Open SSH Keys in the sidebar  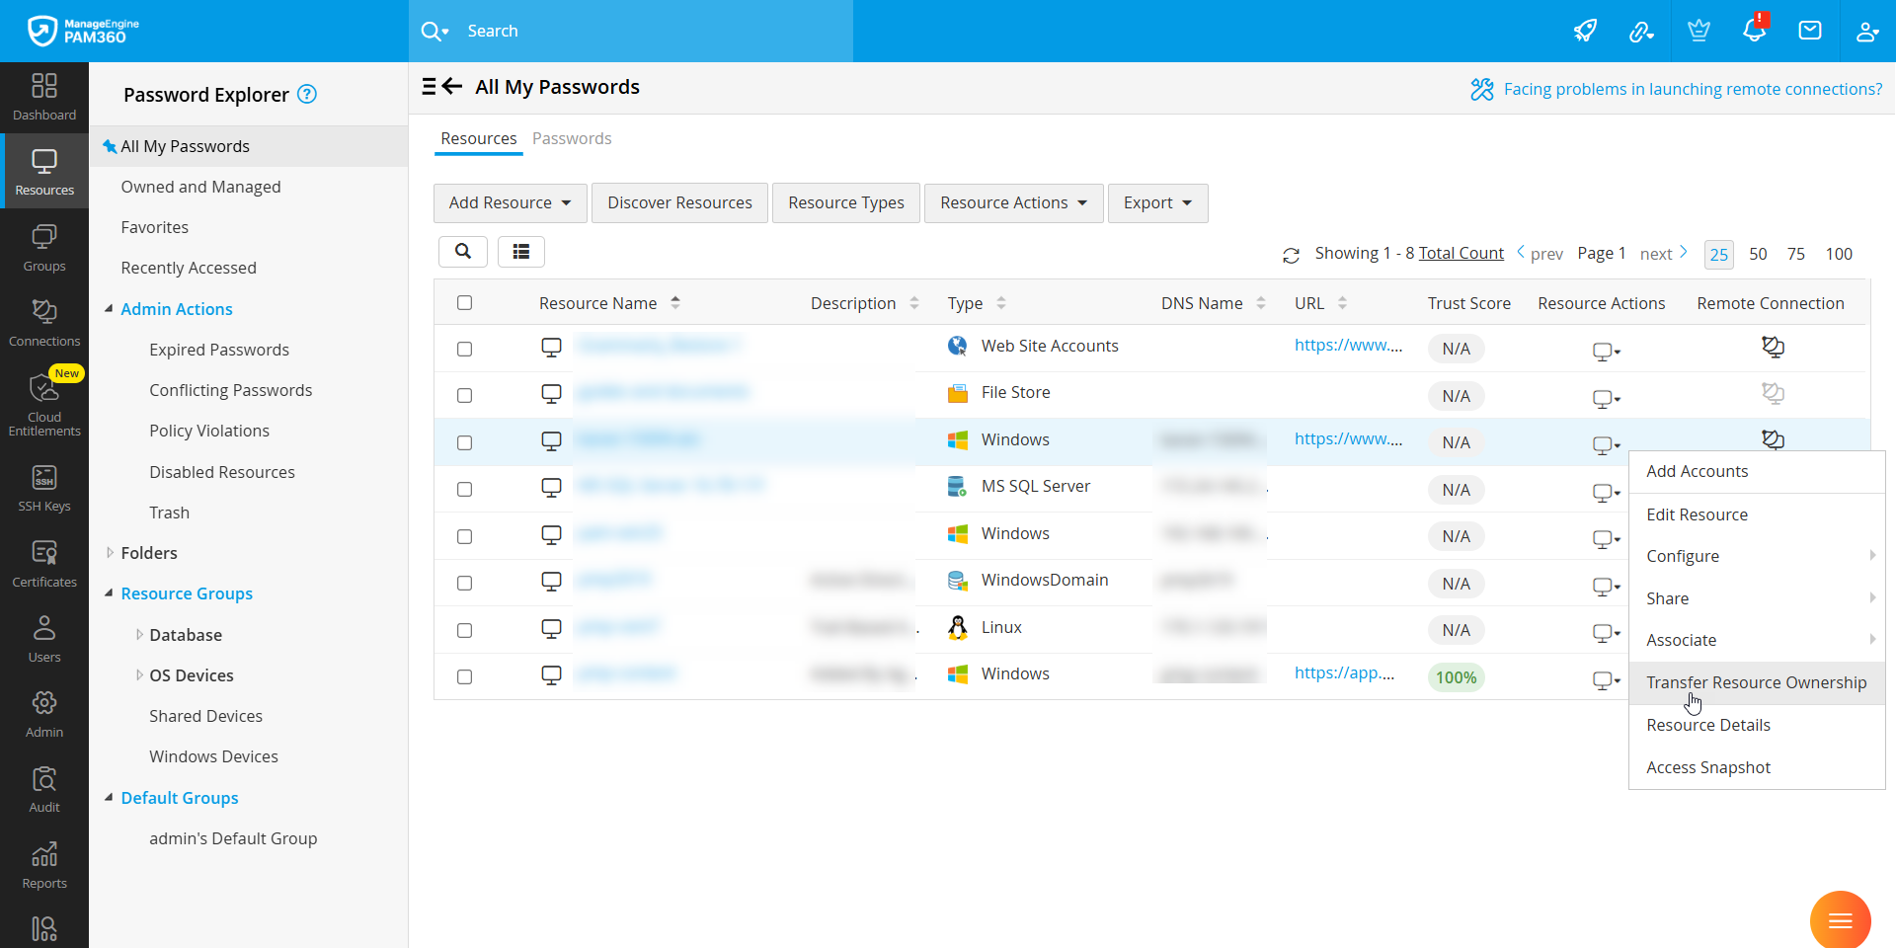click(x=44, y=489)
